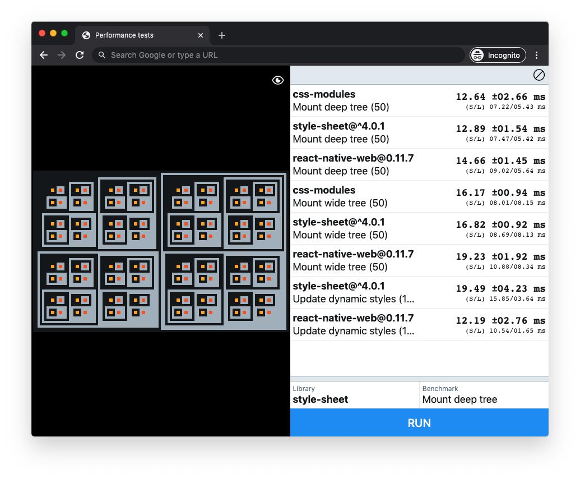The height and width of the screenshot is (478, 580).
Task: Select the css-modules Mount deep tree result
Action: point(419,101)
